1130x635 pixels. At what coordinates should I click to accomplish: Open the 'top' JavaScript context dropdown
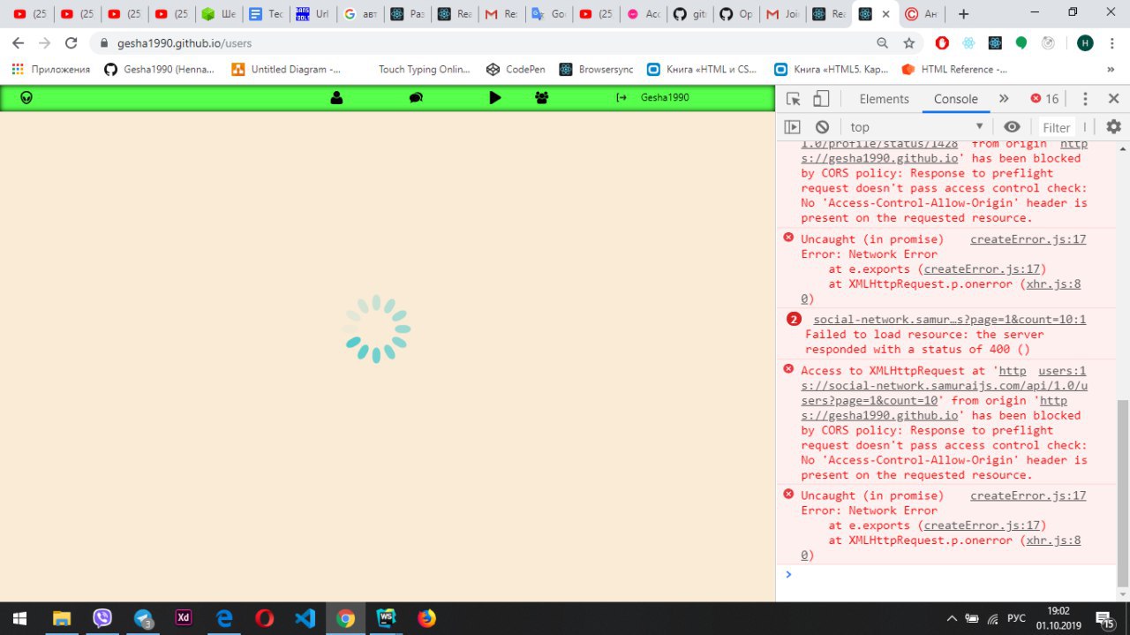click(916, 127)
